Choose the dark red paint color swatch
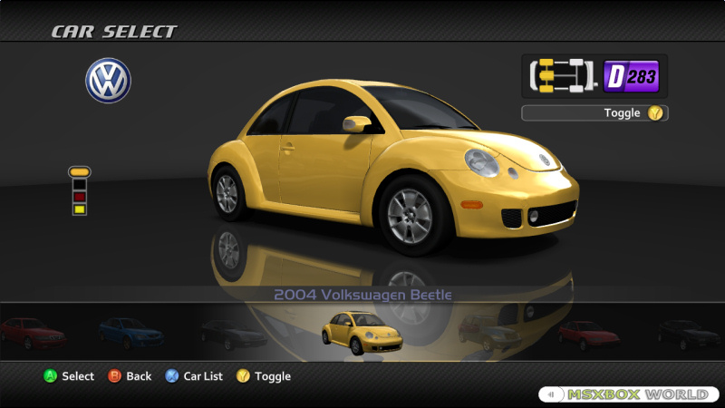The image size is (725, 408). [80, 197]
